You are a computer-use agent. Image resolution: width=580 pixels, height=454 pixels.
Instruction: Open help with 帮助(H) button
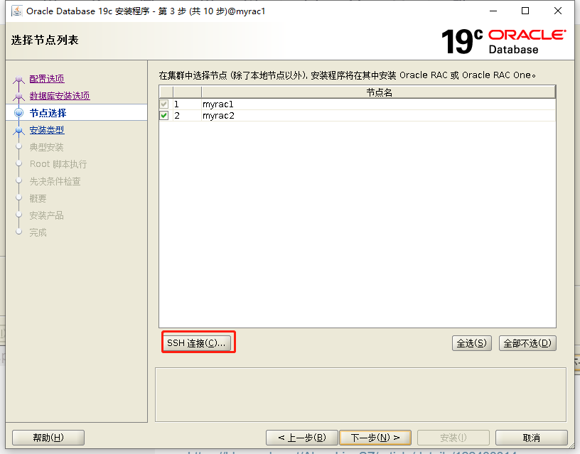pyautogui.click(x=48, y=438)
